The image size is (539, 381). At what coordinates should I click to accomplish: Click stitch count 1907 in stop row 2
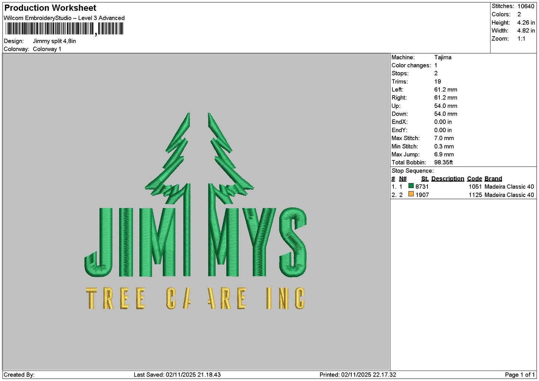click(x=422, y=195)
